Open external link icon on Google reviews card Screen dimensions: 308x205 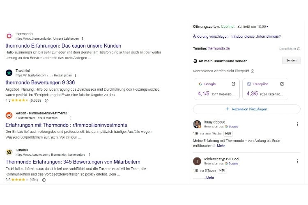[x=233, y=84]
